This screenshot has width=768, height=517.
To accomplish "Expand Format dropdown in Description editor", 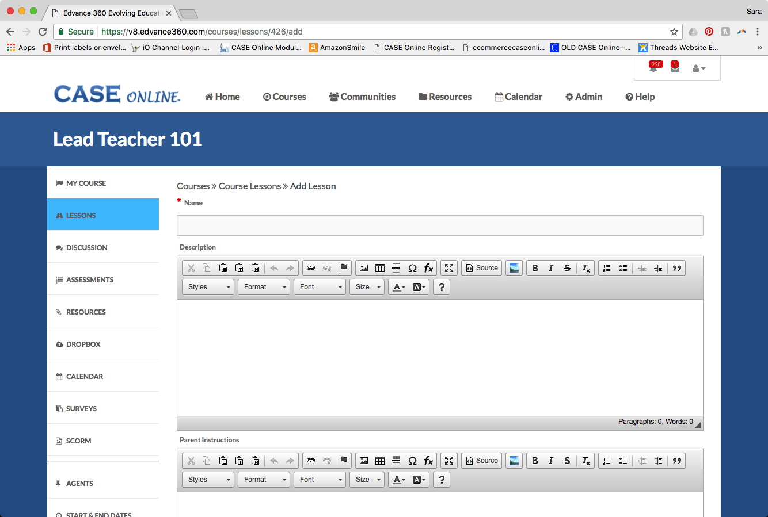I will coord(264,287).
